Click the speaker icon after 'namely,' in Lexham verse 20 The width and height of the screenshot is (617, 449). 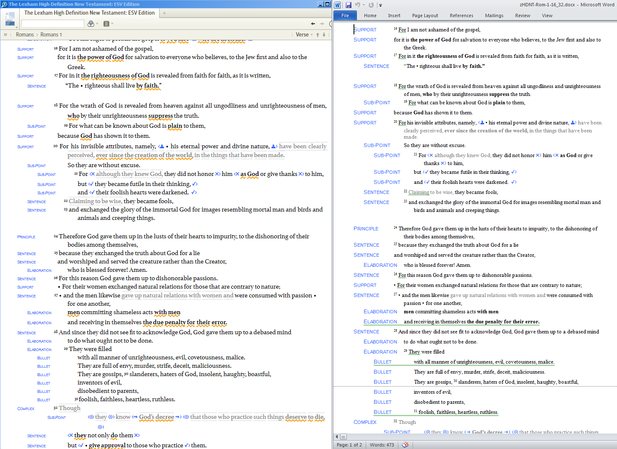click(x=161, y=147)
